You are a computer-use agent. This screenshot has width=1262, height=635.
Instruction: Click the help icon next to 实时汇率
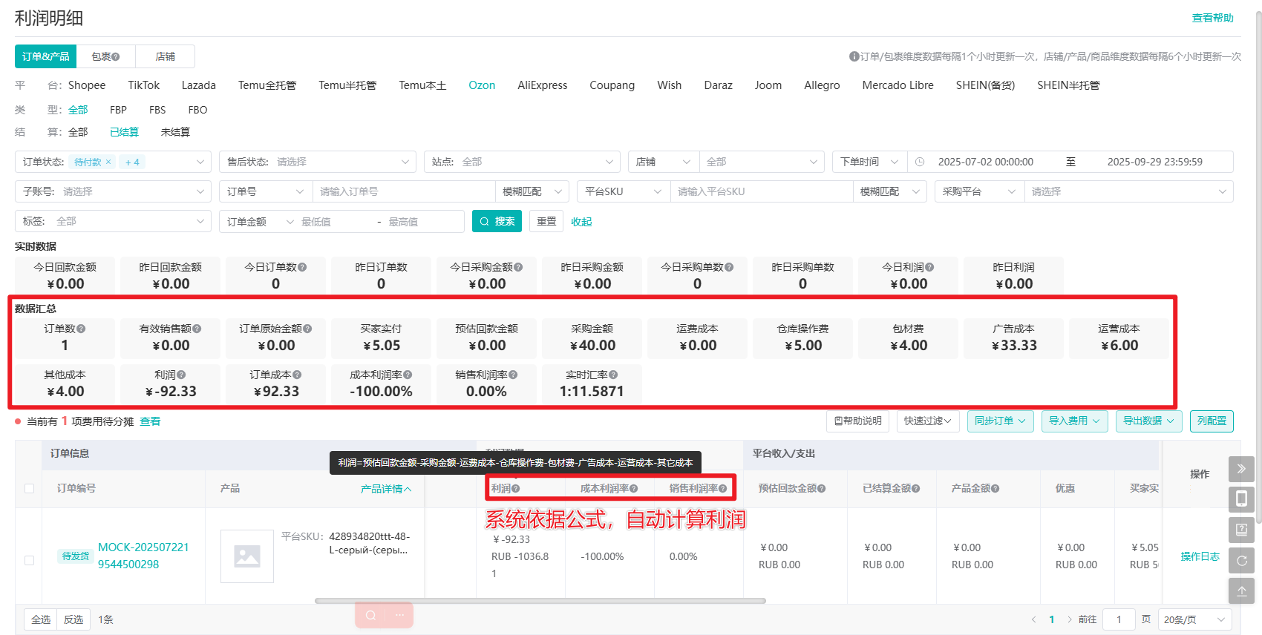pyautogui.click(x=613, y=375)
